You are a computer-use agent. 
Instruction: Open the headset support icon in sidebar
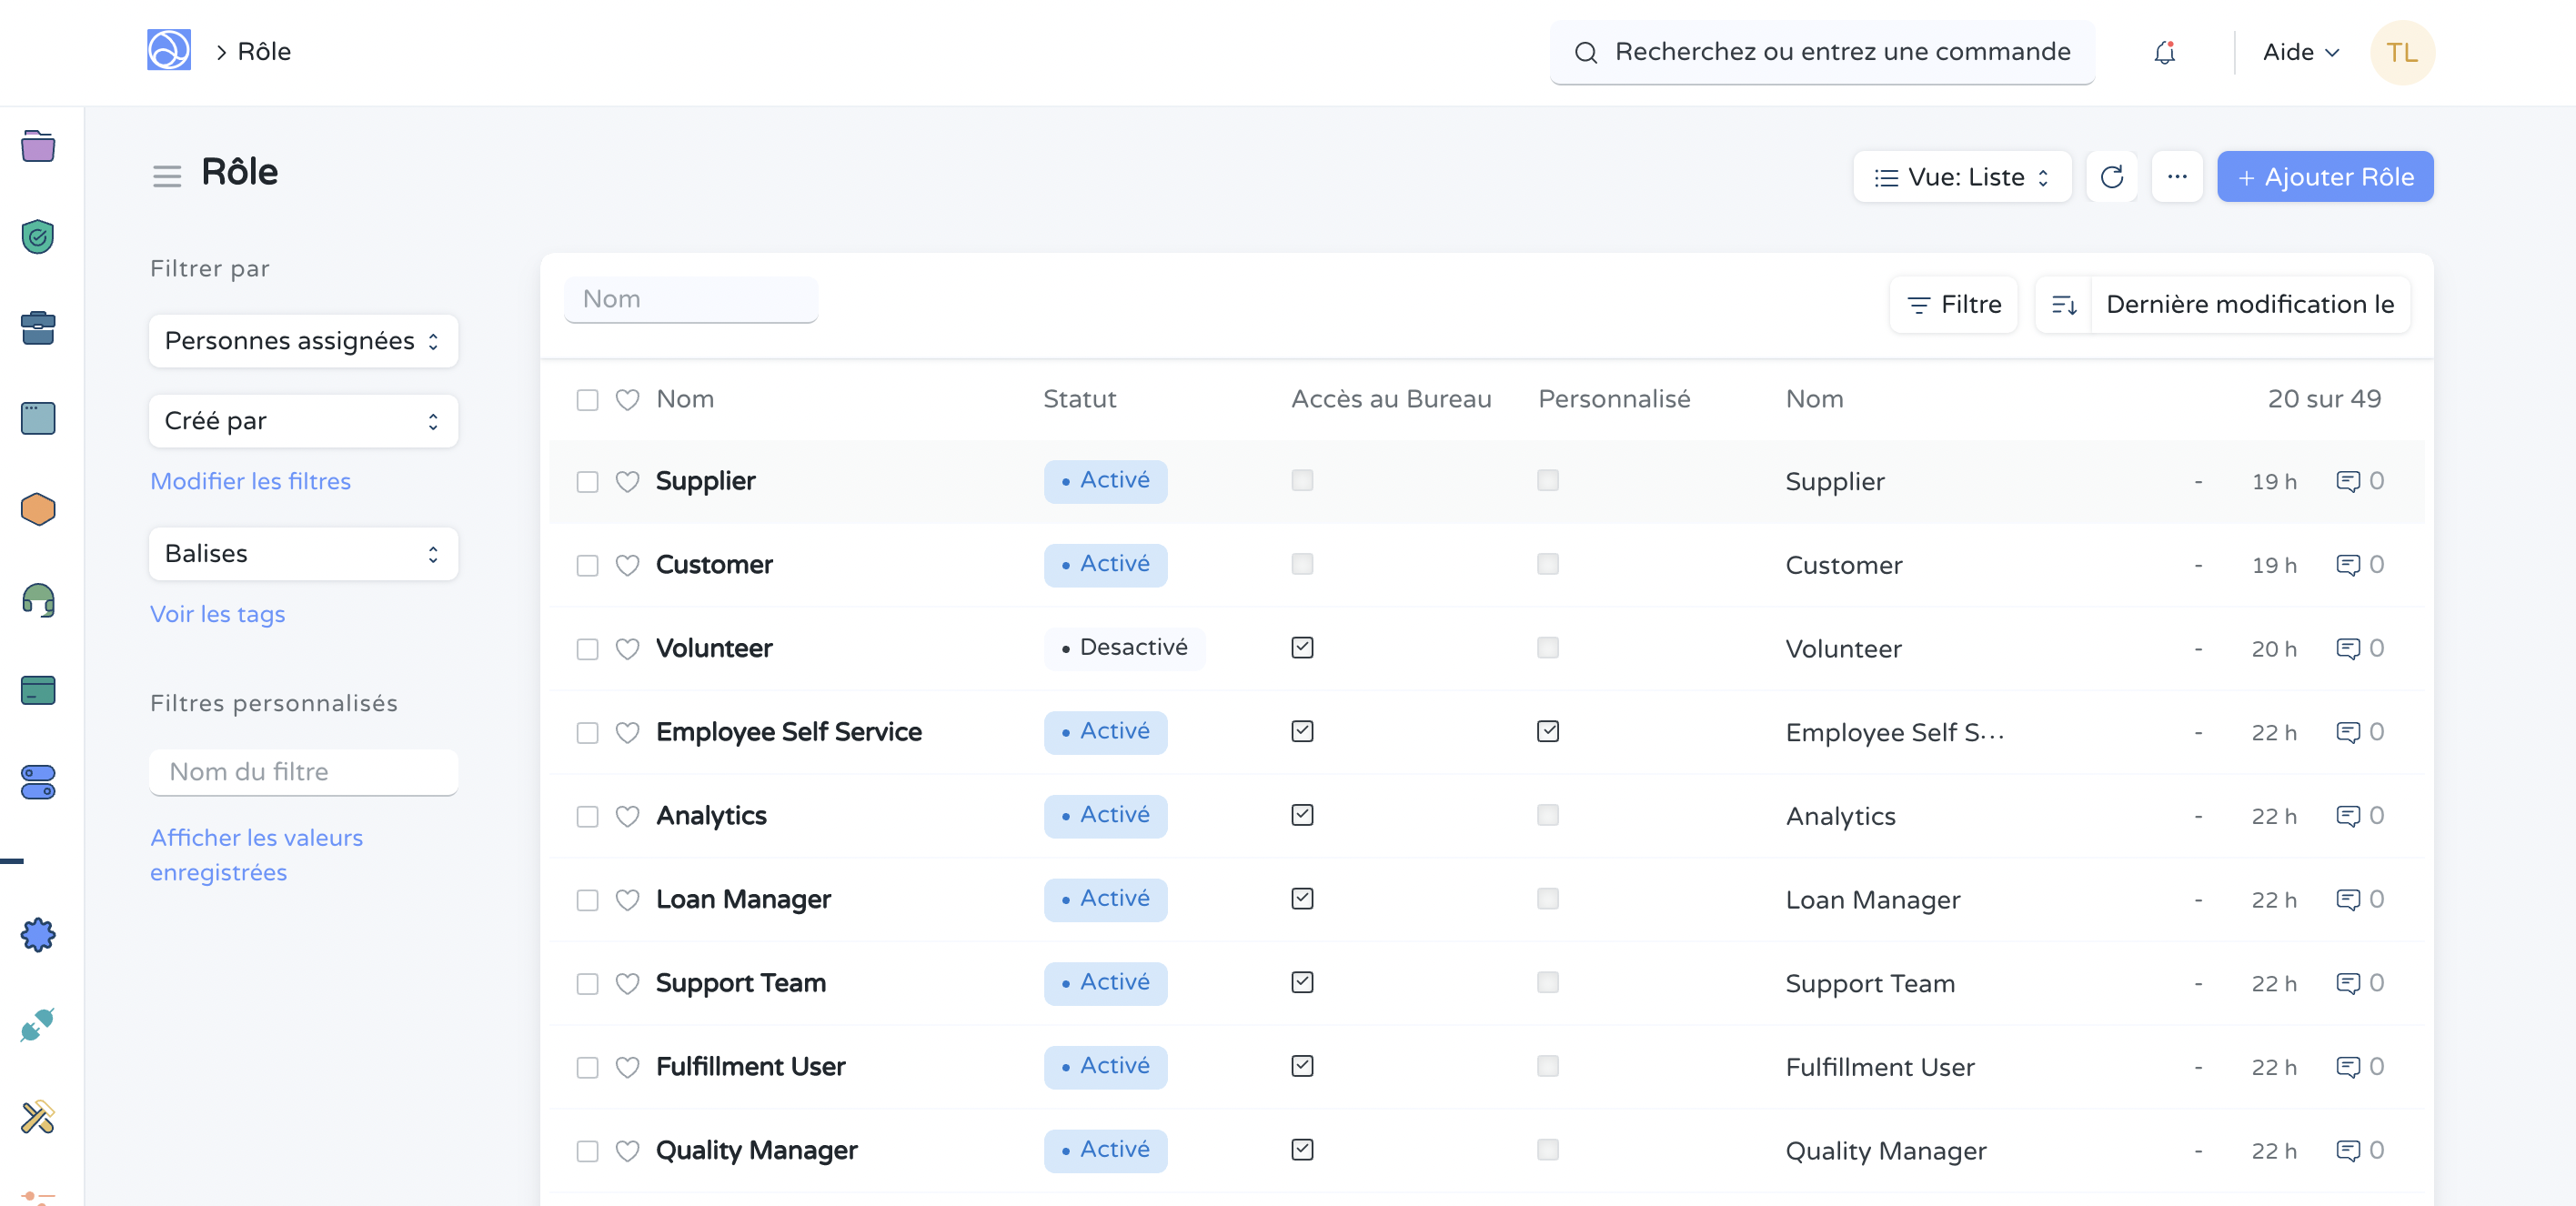38,601
